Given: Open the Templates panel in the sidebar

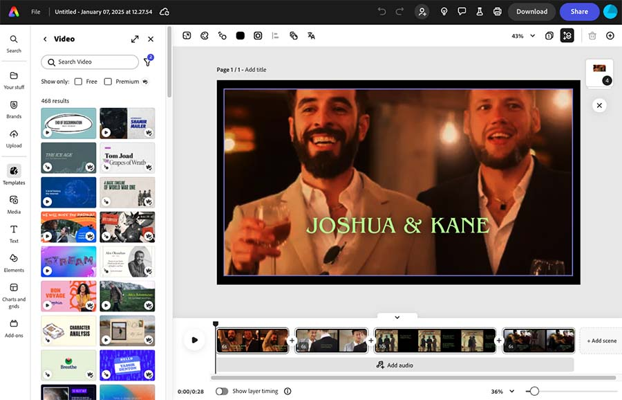Looking at the screenshot, I should coord(14,173).
